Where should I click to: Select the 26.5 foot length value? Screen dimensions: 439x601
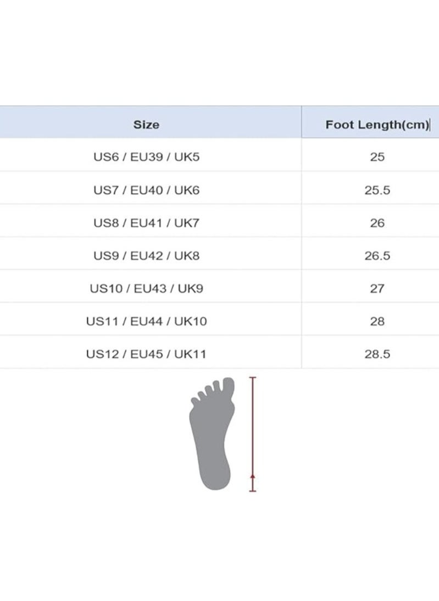[x=377, y=256]
